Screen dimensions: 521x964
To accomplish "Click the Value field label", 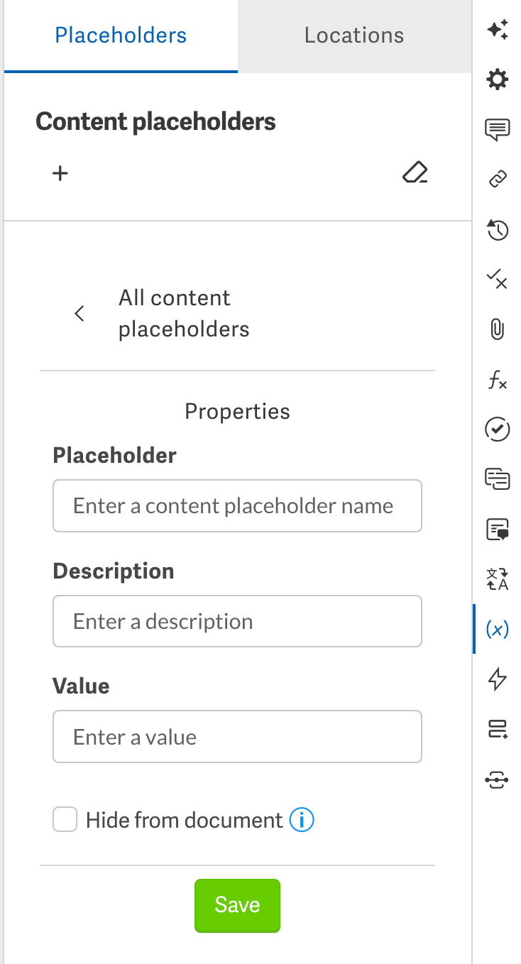I will [81, 686].
